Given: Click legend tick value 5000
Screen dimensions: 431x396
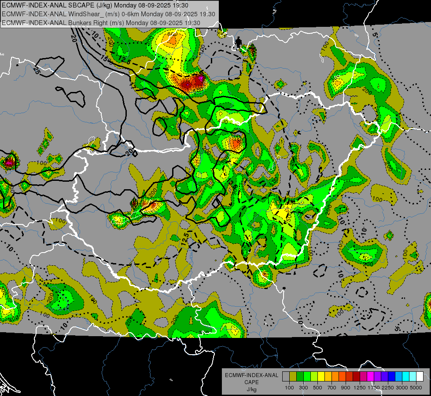Looking at the screenshot, I should pyautogui.click(x=416, y=388).
